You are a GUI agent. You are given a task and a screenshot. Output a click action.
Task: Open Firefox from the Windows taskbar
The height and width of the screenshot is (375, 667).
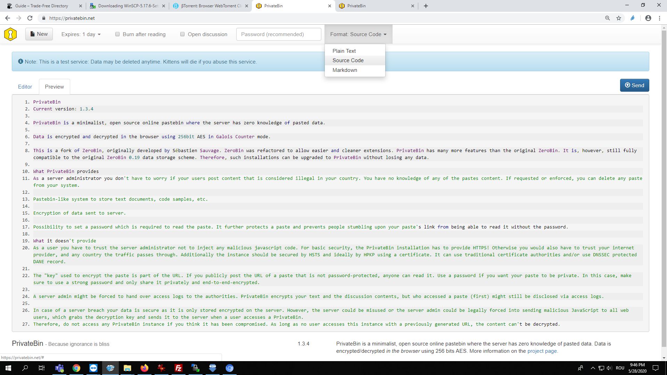click(144, 368)
